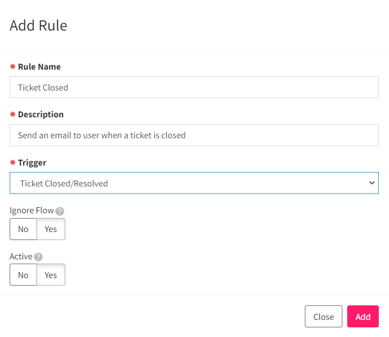Viewport: 389px width, 337px height.
Task: Click the Trigger label
Action: [32, 163]
